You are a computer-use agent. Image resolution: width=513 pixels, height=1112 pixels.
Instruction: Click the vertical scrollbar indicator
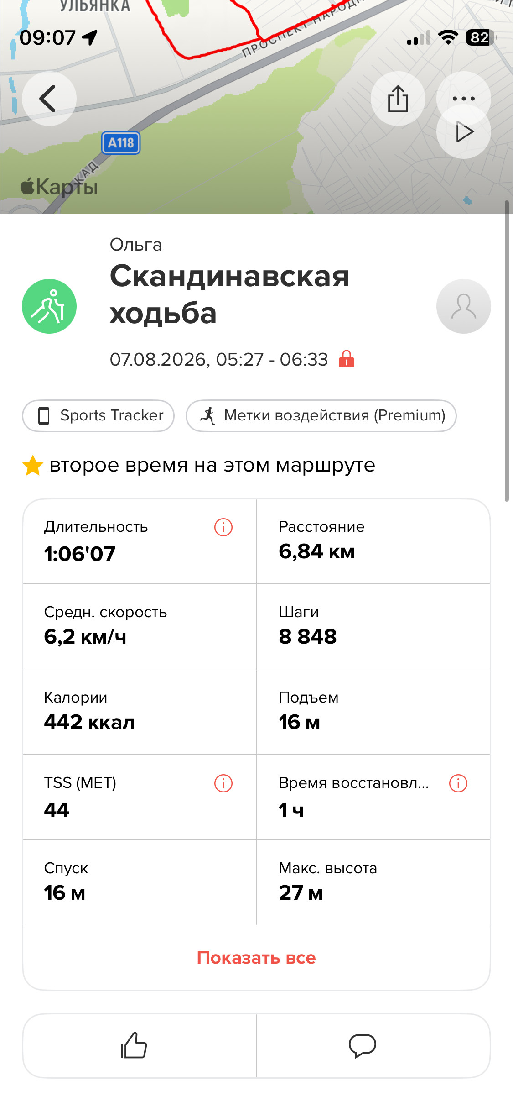pyautogui.click(x=507, y=351)
